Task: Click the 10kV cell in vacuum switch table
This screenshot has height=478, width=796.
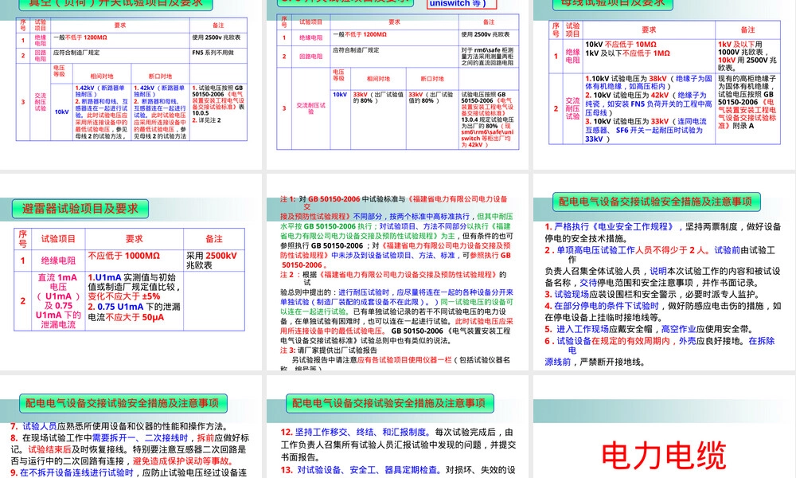Action: (61, 112)
